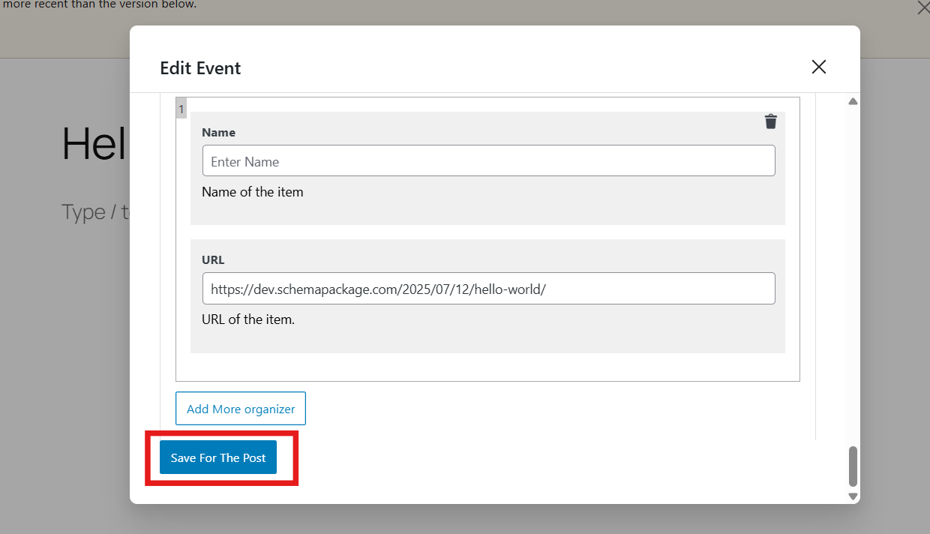Click the 'URL' field label
The image size is (930, 534).
coord(213,260)
